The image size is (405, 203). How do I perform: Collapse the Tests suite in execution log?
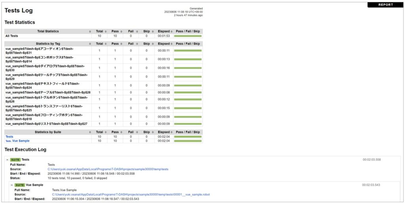(x=8, y=159)
